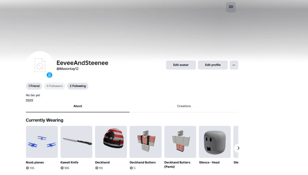Image resolution: width=308 pixels, height=175 pixels.
Task: Switch to the Creations tab
Action: point(184,106)
